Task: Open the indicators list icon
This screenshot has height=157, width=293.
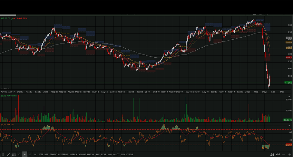Action: [14, 154]
